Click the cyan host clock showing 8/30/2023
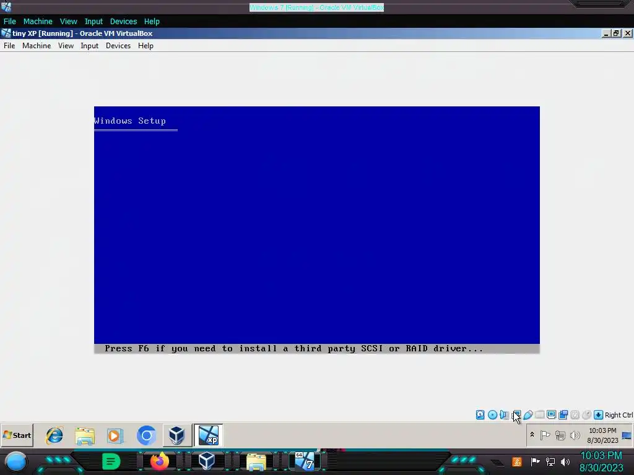 [601, 461]
